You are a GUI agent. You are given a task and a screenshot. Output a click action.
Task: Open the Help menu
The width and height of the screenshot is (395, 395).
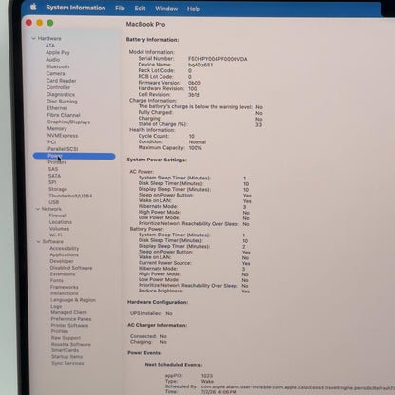[194, 9]
